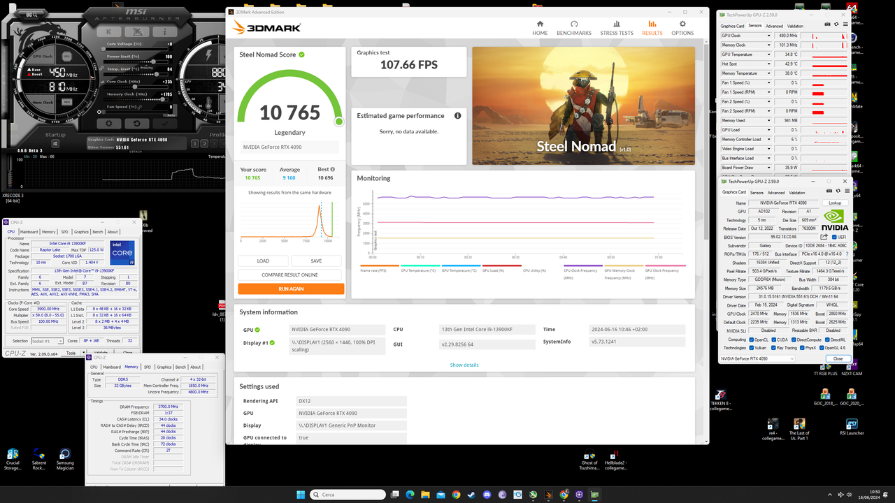Click the BIOS share/export icon in GPU-Z

(x=824, y=237)
